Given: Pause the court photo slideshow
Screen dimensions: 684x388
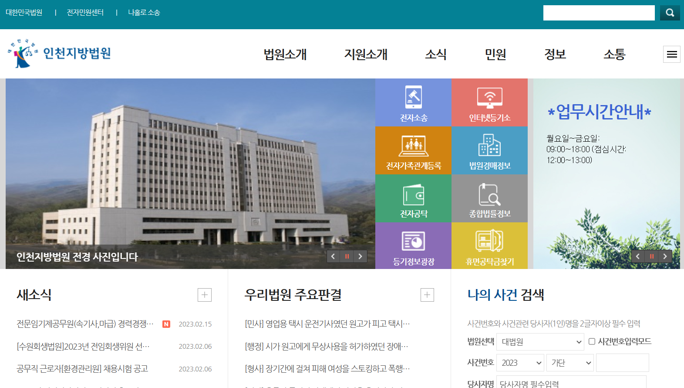Looking at the screenshot, I should coord(347,256).
